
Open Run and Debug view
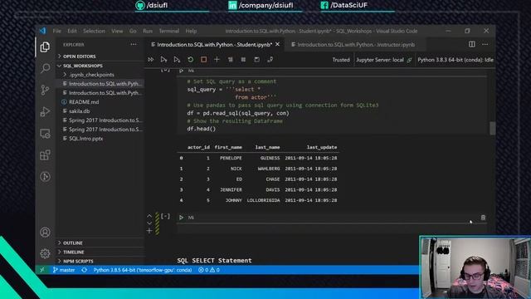tap(45, 111)
